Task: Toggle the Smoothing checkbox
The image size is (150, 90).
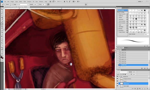Action: (x=118, y=30)
